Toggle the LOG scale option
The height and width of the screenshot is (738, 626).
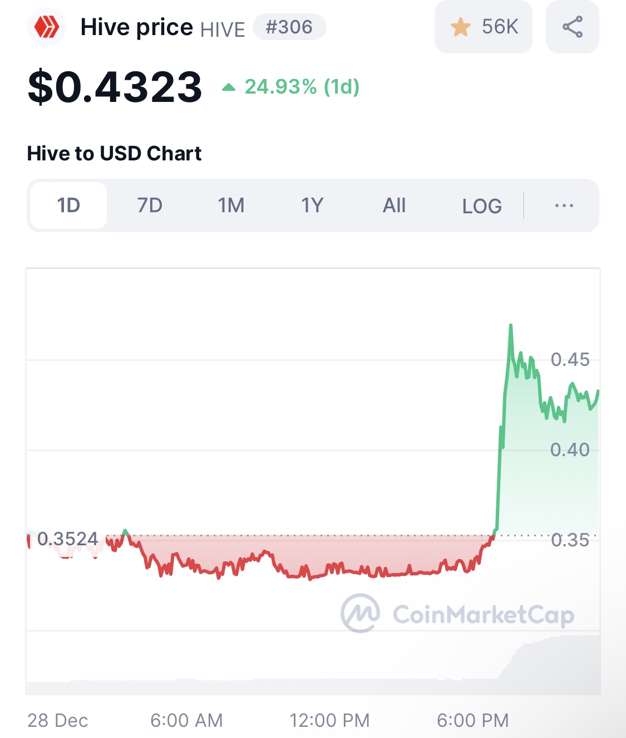click(482, 206)
